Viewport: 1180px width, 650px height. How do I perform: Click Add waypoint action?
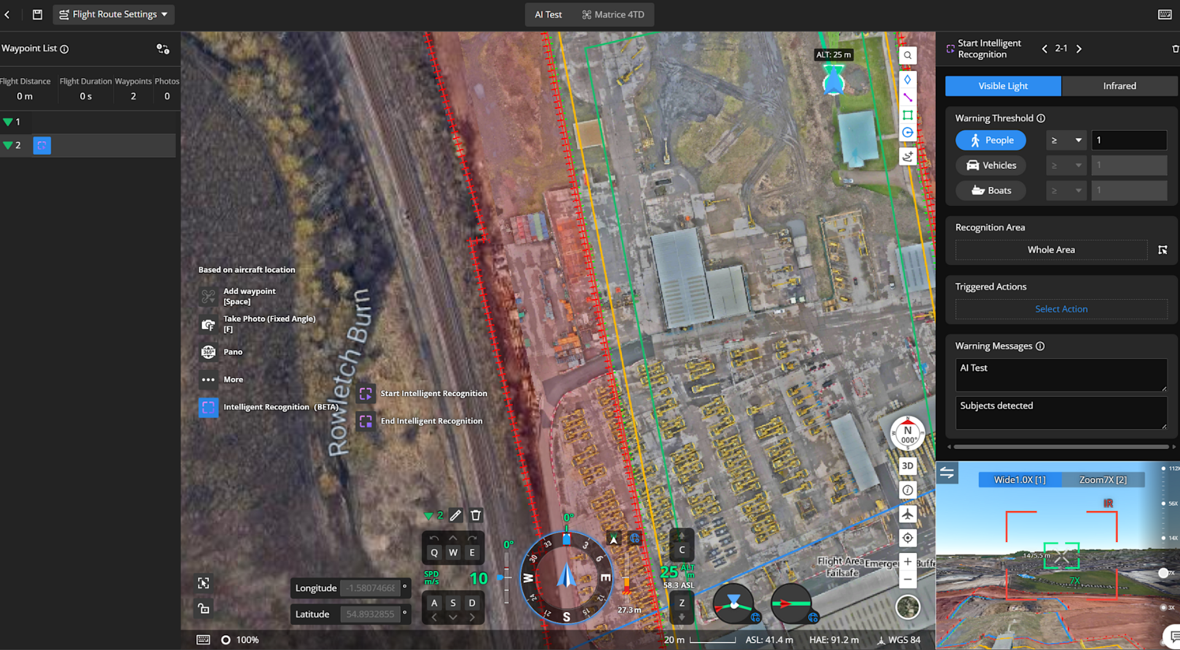238,297
